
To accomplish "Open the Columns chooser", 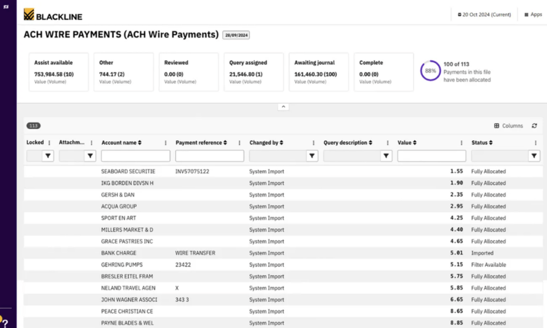I will coord(509,126).
